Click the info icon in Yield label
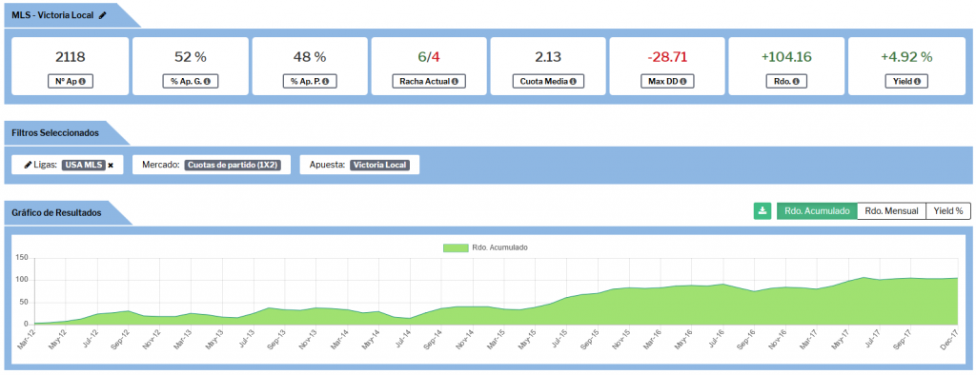Image resolution: width=976 pixels, height=375 pixels. (918, 81)
